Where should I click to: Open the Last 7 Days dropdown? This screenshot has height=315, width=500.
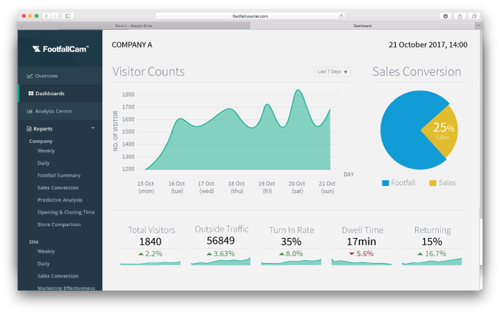click(x=333, y=71)
